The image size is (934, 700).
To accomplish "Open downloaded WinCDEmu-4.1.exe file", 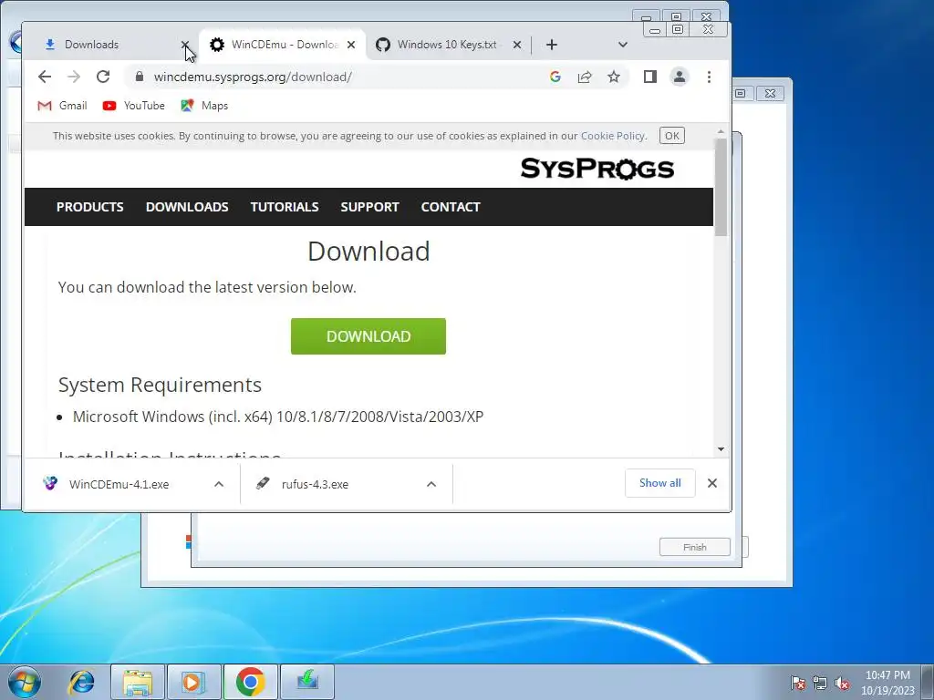I will pyautogui.click(x=119, y=484).
